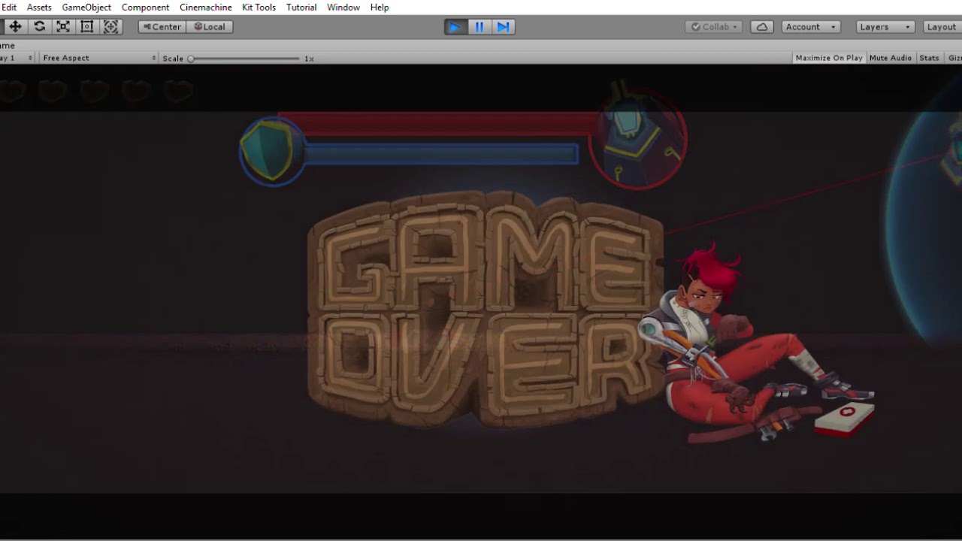The image size is (962, 541).
Task: Pause the running game
Action: (479, 27)
